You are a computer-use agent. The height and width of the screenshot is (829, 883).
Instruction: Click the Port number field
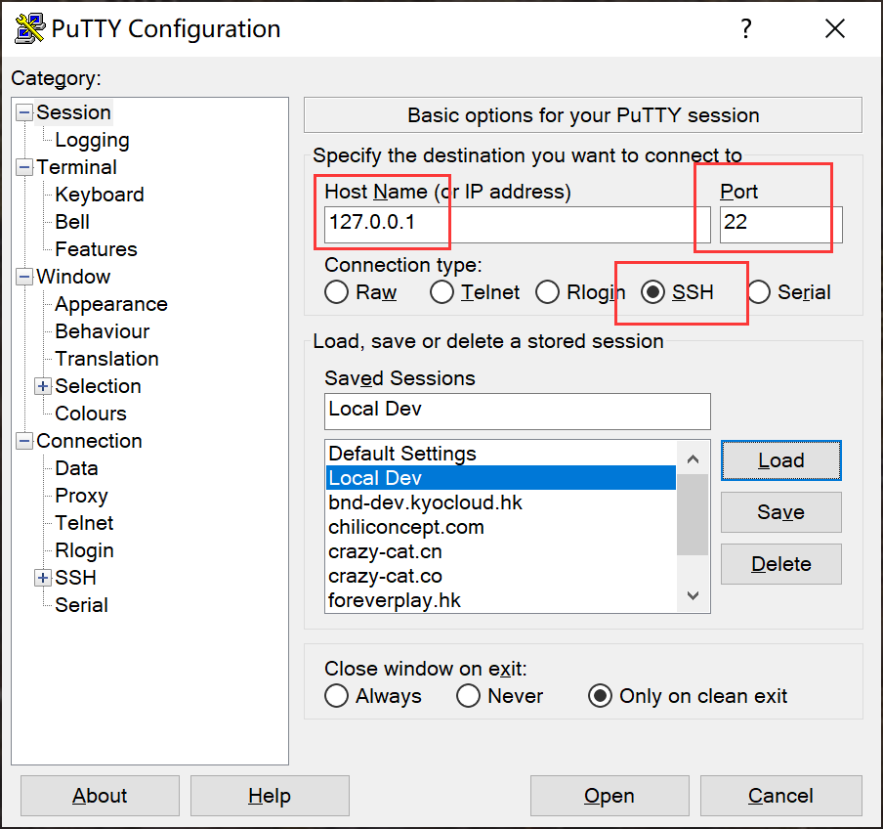[x=780, y=224]
